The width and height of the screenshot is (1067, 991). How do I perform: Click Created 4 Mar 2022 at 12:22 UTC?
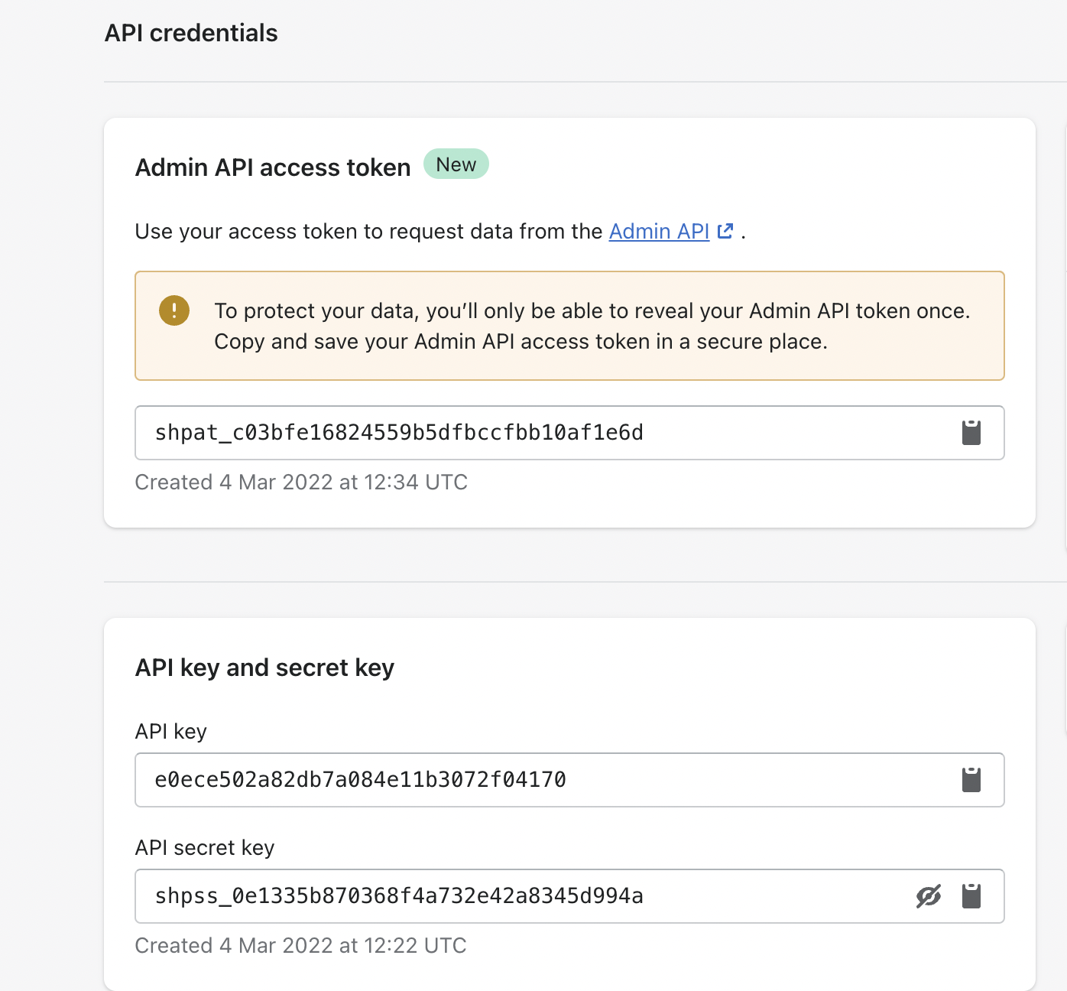[x=300, y=946]
